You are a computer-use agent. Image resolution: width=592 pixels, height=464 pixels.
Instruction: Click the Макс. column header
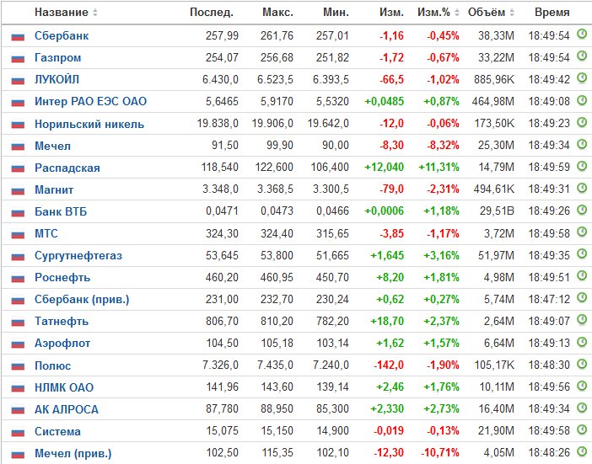[x=277, y=13]
